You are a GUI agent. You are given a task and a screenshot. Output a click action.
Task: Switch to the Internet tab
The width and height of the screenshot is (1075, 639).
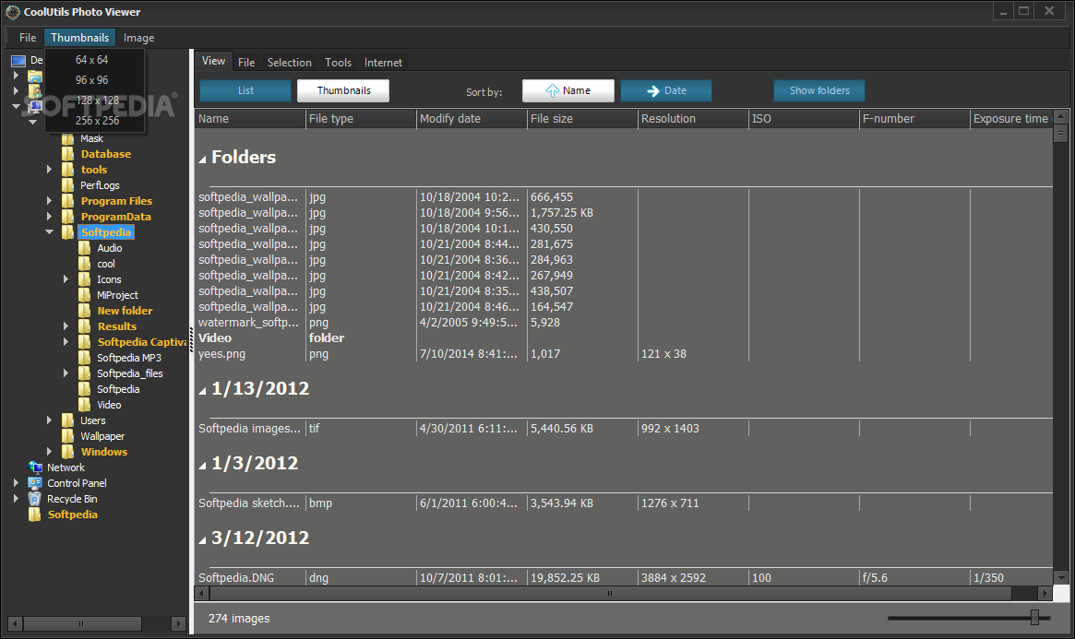[x=383, y=63]
